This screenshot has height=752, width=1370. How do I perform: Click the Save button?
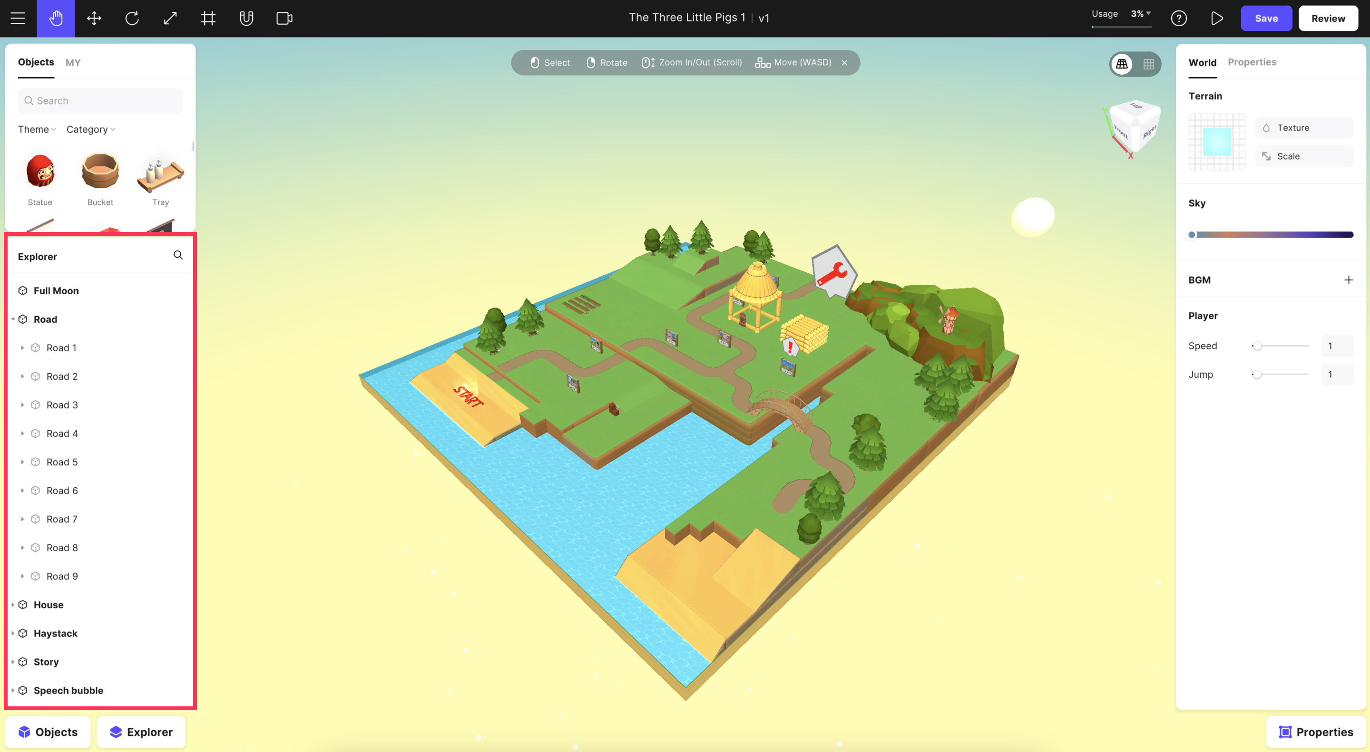click(1266, 19)
